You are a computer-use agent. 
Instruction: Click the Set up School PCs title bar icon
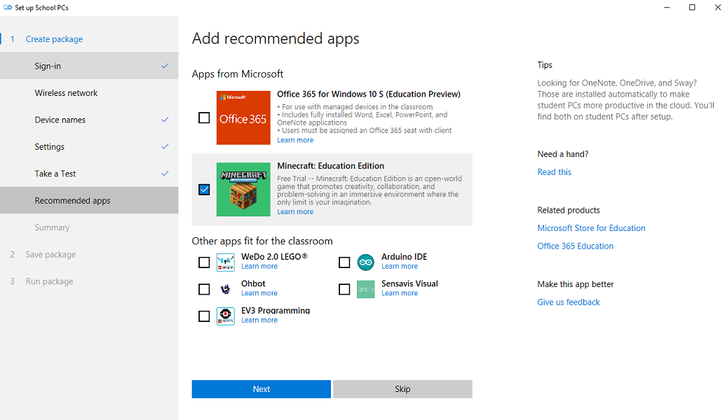8,8
